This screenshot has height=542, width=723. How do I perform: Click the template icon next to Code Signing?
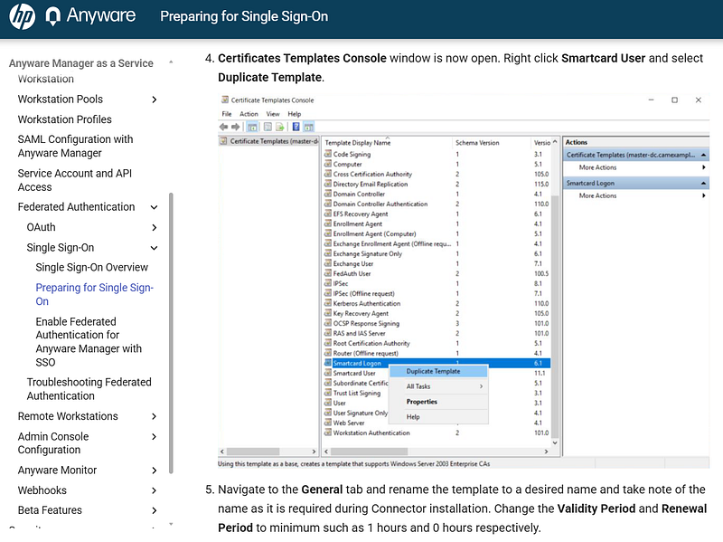(x=328, y=154)
